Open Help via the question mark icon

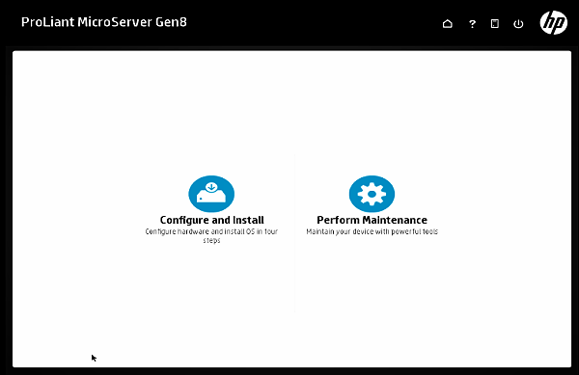[x=472, y=24]
